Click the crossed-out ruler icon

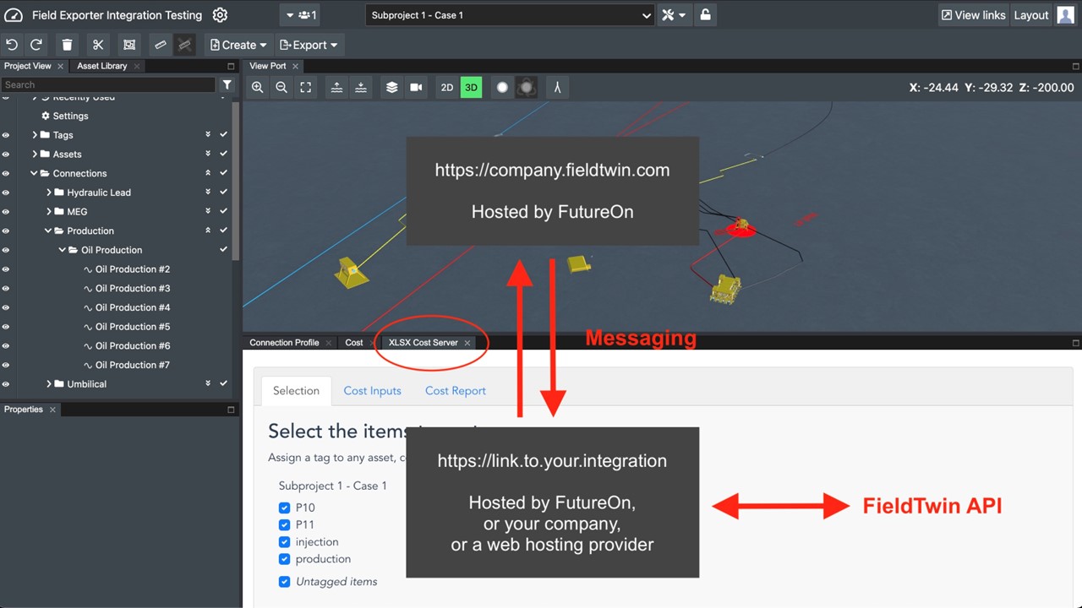click(x=184, y=45)
